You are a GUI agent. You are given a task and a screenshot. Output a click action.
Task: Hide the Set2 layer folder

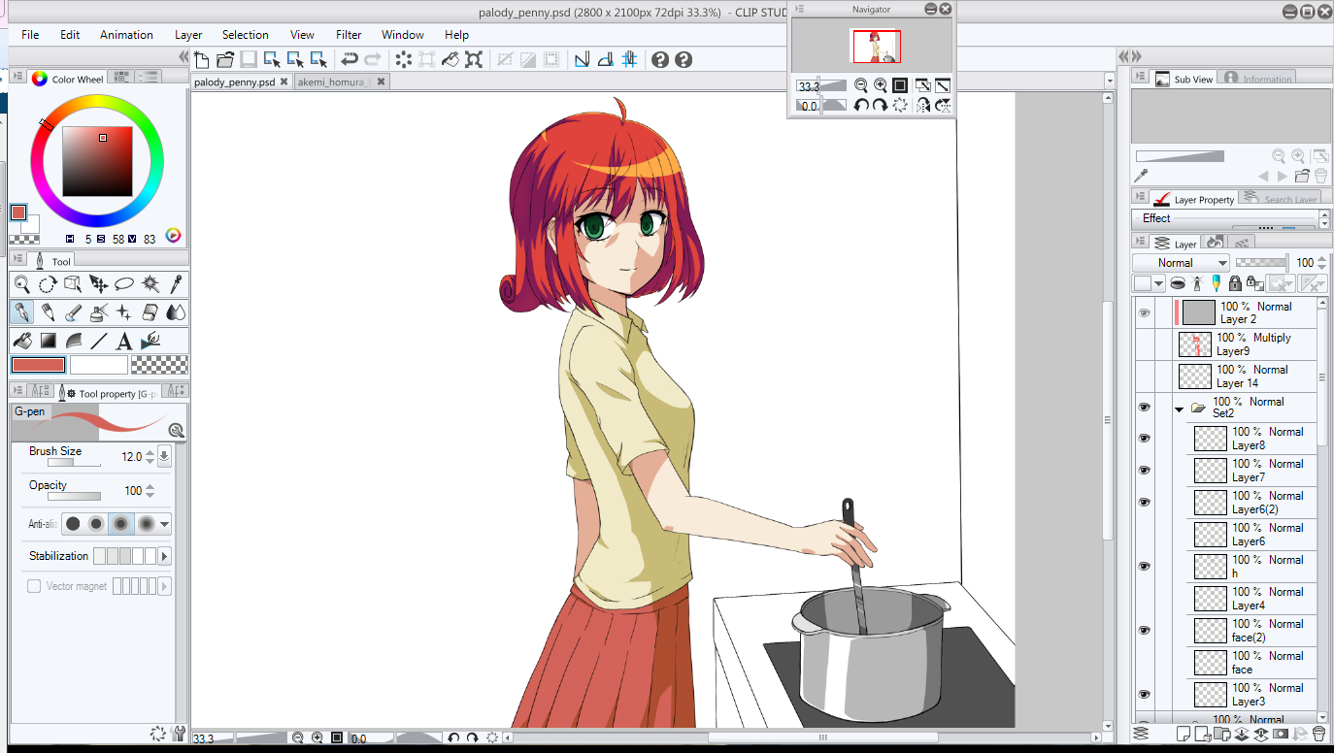click(1144, 409)
